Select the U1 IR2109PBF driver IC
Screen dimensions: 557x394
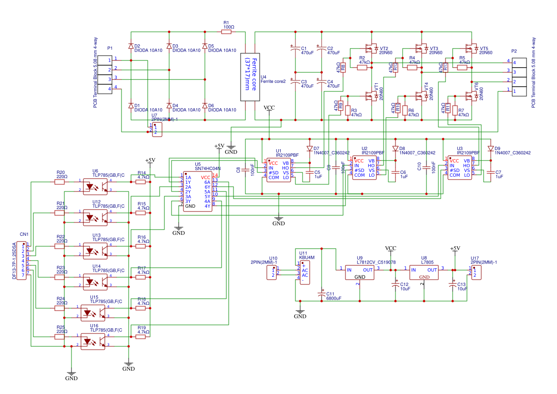(x=279, y=169)
